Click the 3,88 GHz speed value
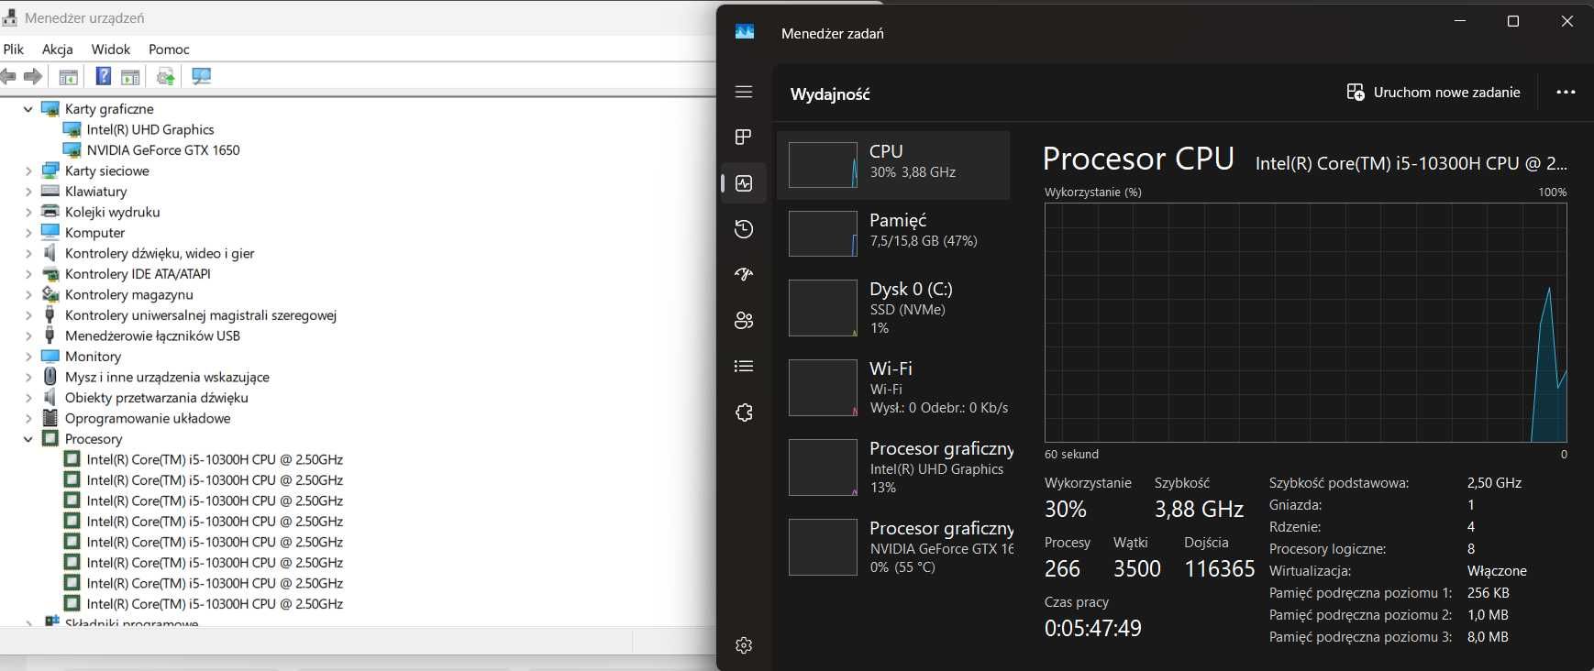The height and width of the screenshot is (671, 1594). tap(1199, 509)
